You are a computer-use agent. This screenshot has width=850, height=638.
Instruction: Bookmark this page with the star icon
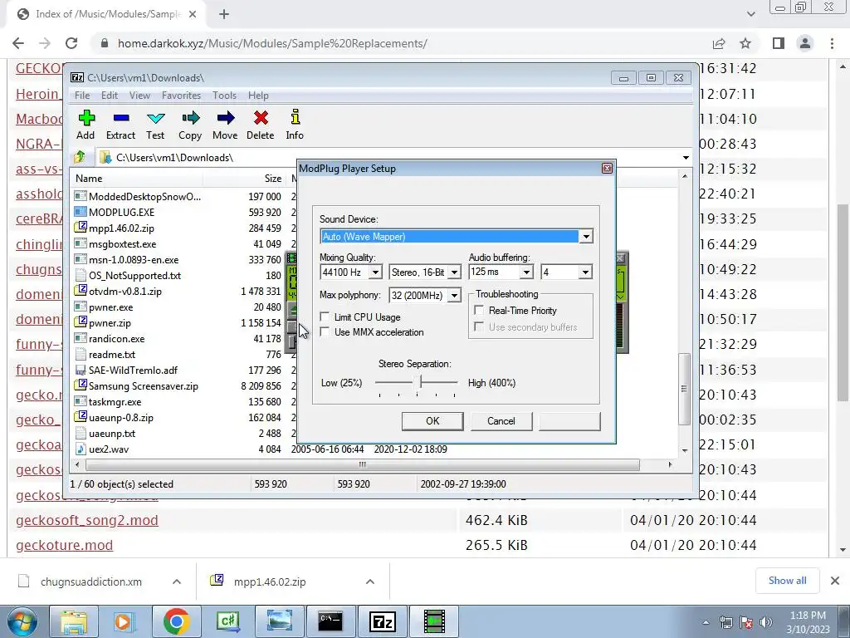745,43
